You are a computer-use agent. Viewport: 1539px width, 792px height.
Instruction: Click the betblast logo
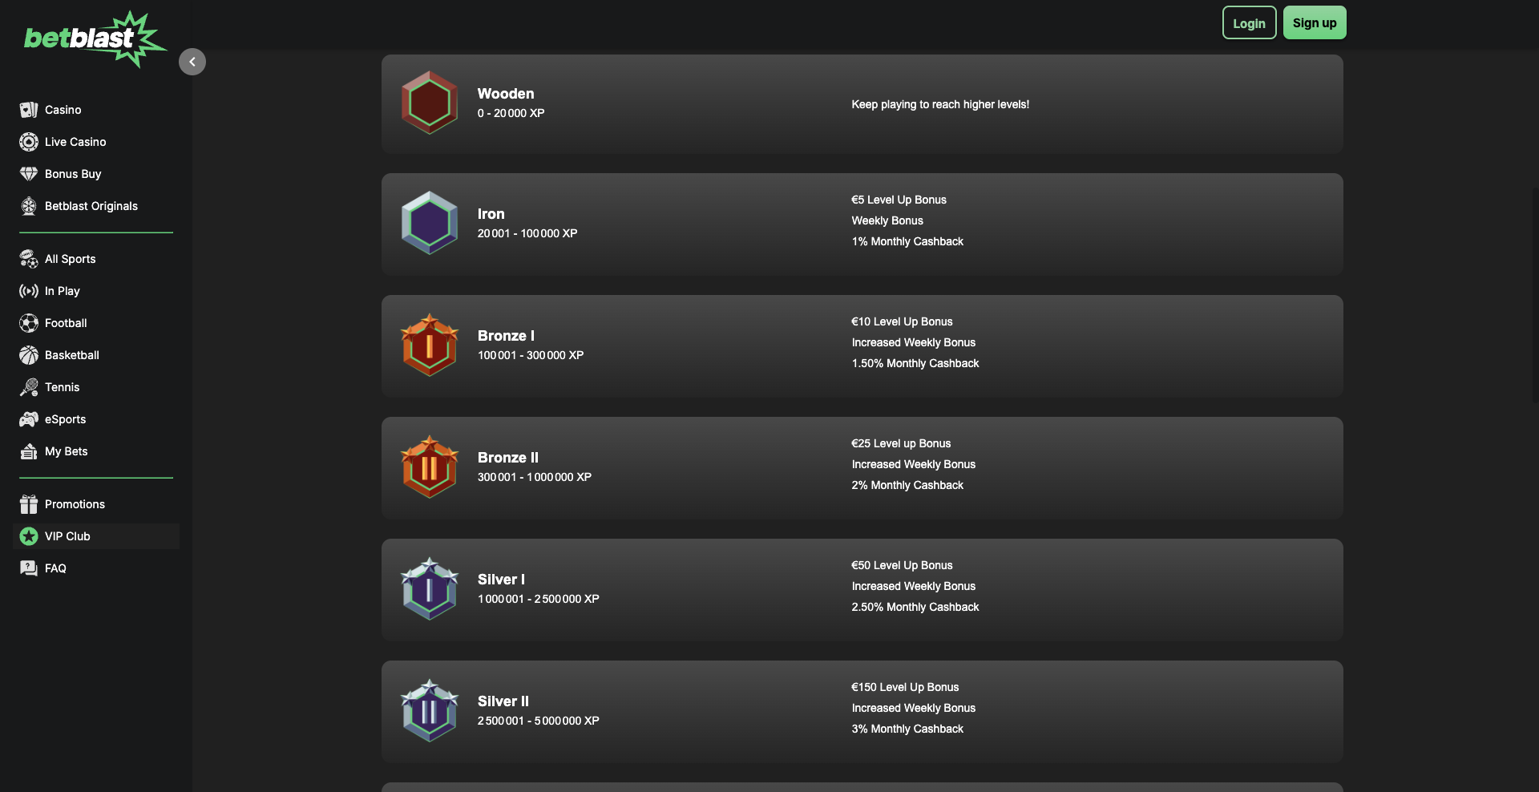tap(92, 38)
